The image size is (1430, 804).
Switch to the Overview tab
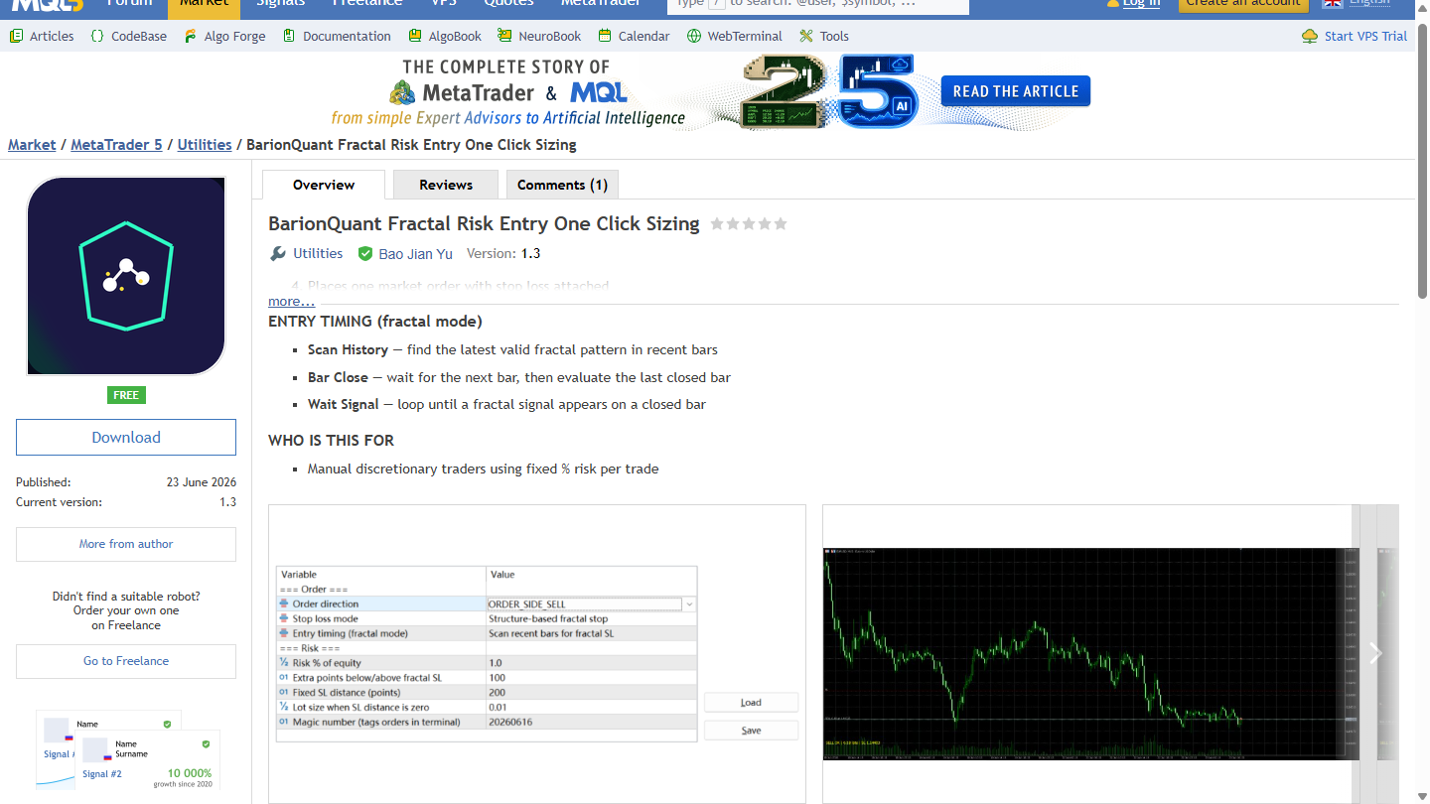tap(324, 185)
